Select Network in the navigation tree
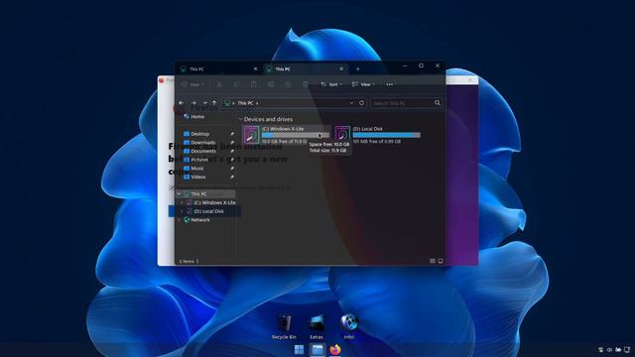This screenshot has height=357, width=635. tap(196, 220)
